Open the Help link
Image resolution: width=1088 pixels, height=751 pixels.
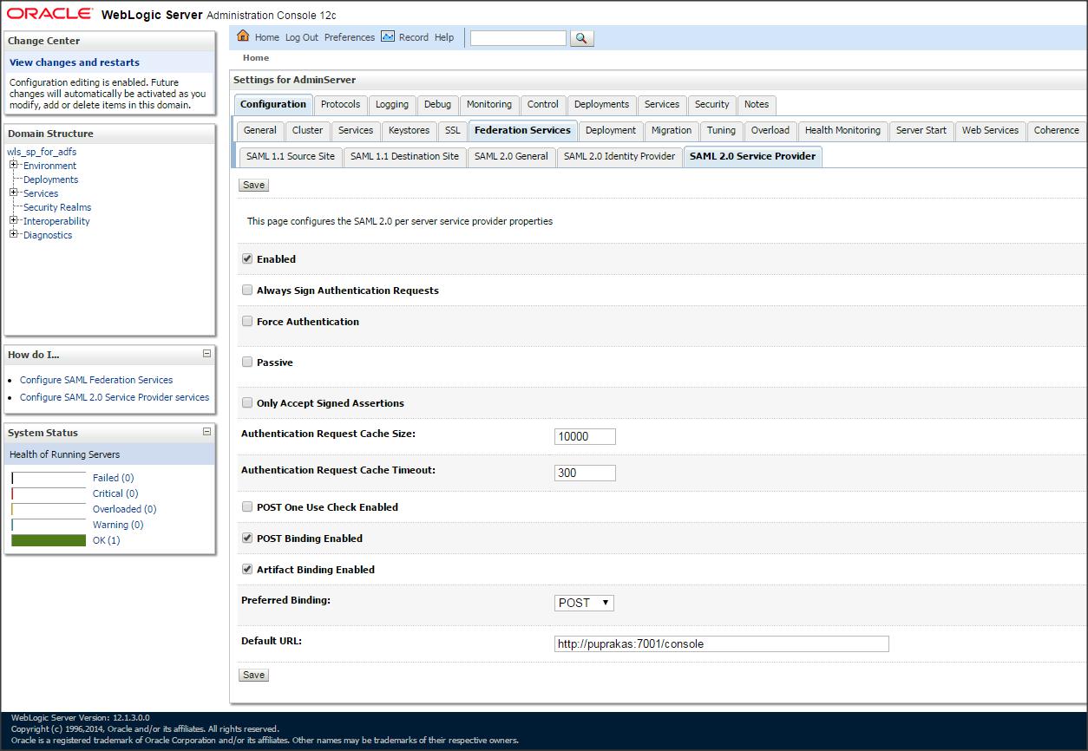point(444,37)
